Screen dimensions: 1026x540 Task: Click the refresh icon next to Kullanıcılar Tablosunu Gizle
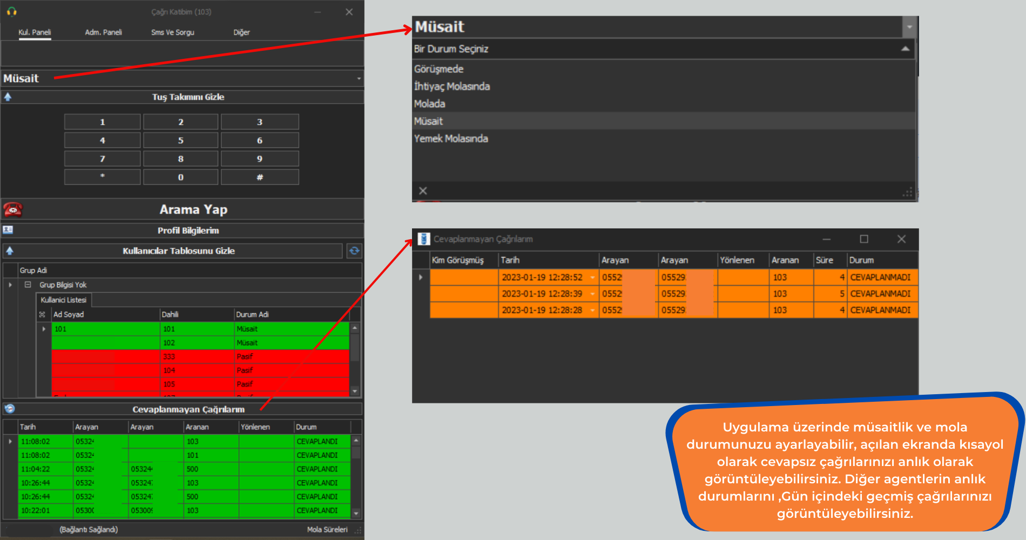tap(354, 251)
